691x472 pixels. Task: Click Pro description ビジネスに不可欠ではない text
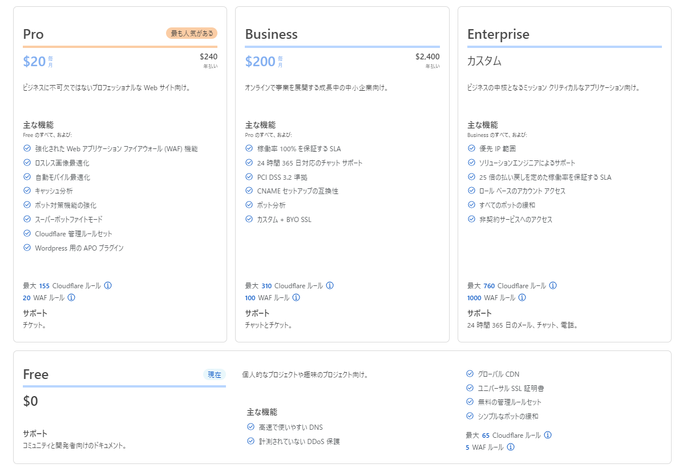[106, 88]
